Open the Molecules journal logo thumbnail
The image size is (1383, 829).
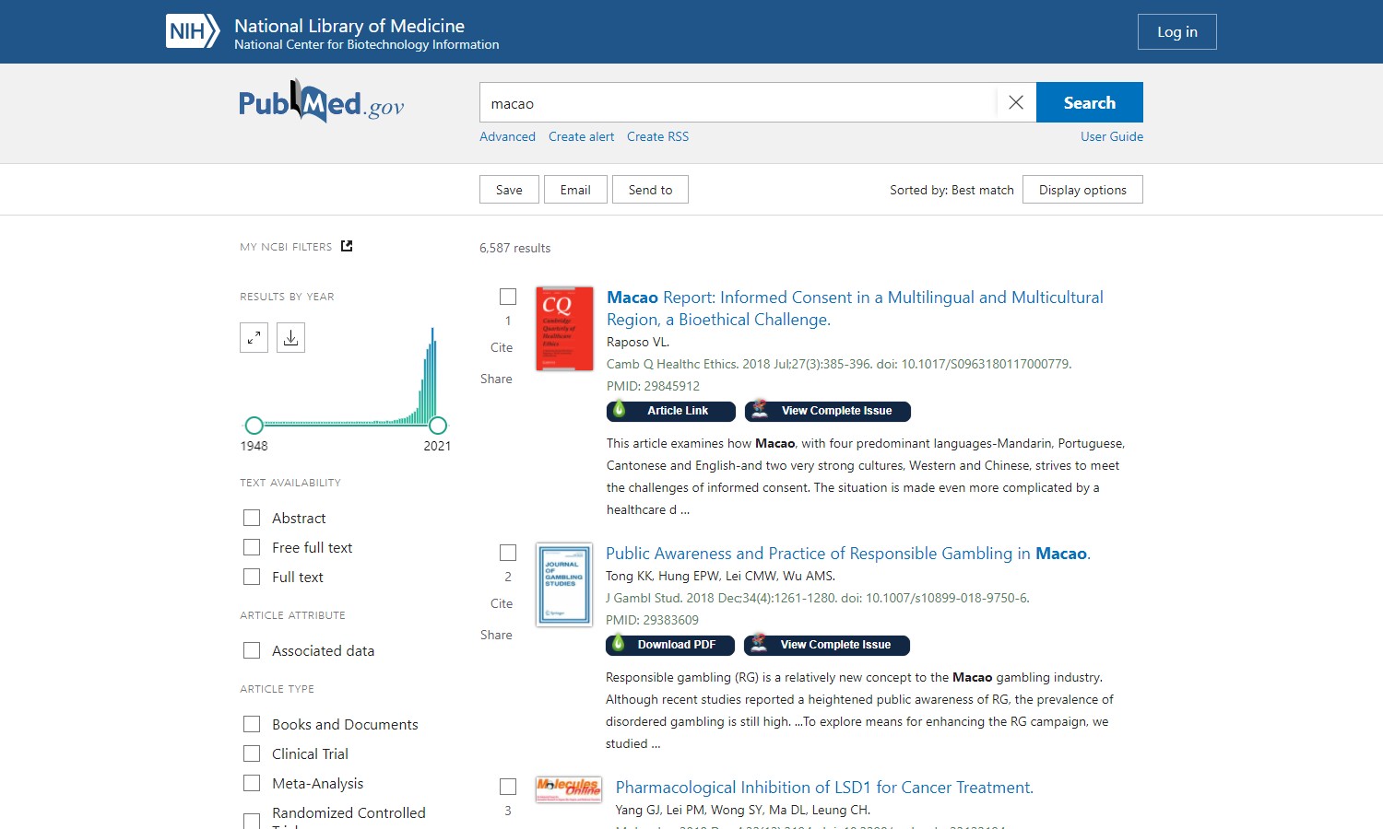569,789
